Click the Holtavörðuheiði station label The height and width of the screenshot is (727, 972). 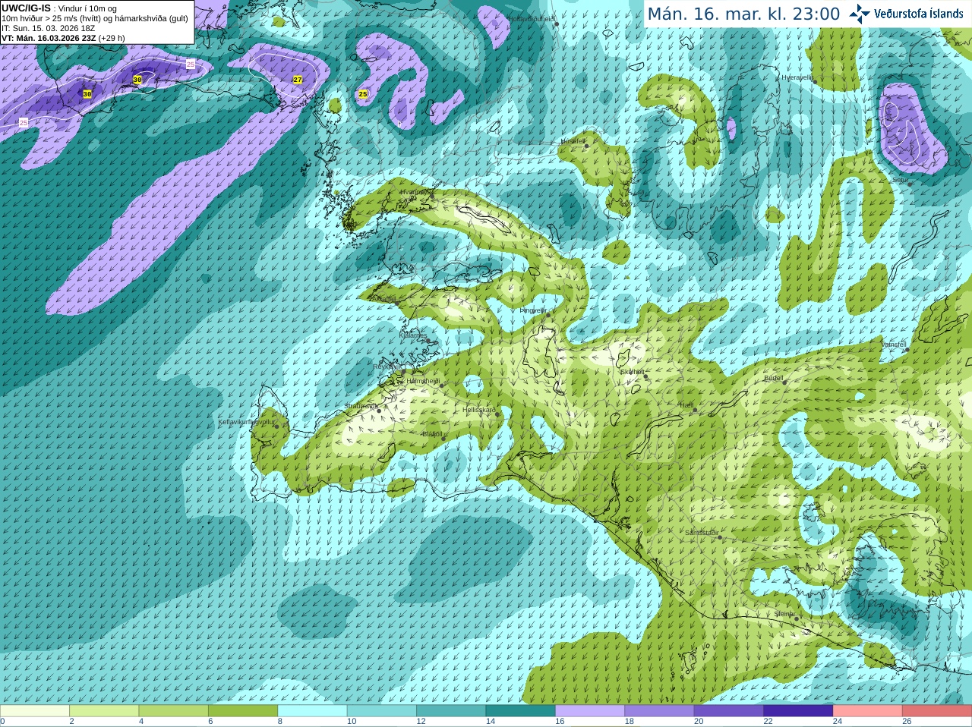(x=532, y=18)
